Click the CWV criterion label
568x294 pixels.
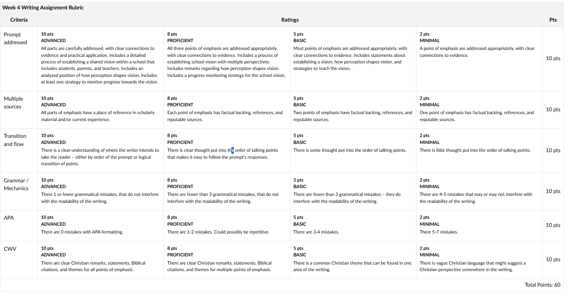coord(10,249)
